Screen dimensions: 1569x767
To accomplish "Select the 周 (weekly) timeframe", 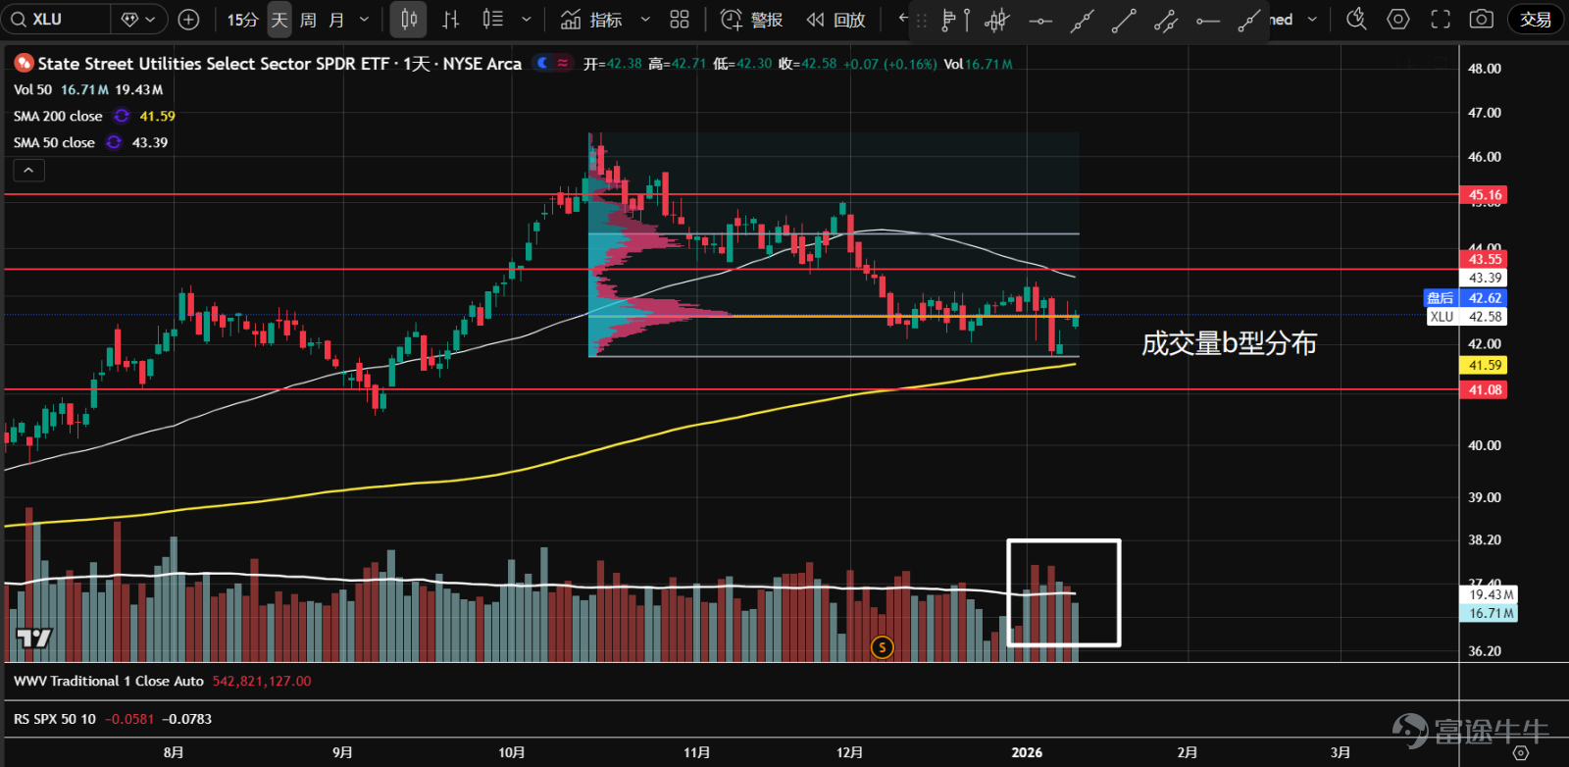I will pyautogui.click(x=308, y=20).
